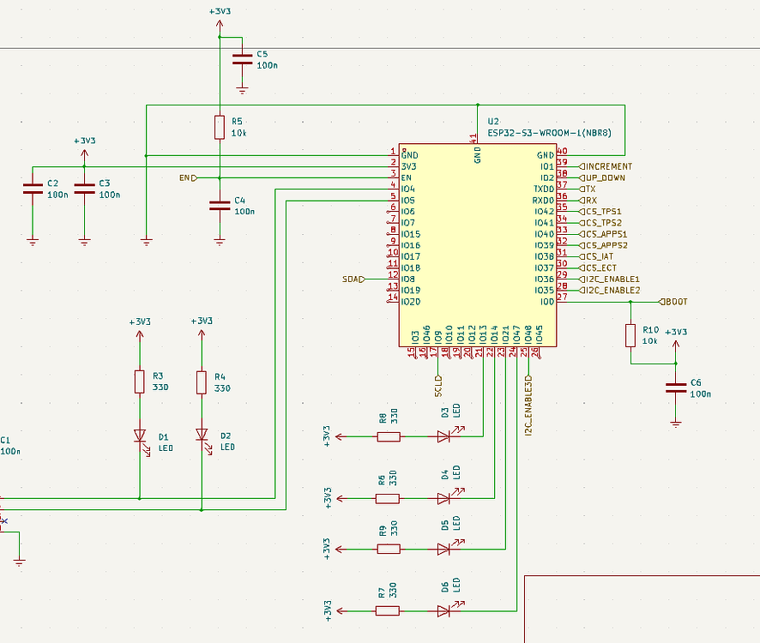Viewport: 760px width, 643px height.
Task: Click the LED D1 symbol
Action: click(x=139, y=437)
